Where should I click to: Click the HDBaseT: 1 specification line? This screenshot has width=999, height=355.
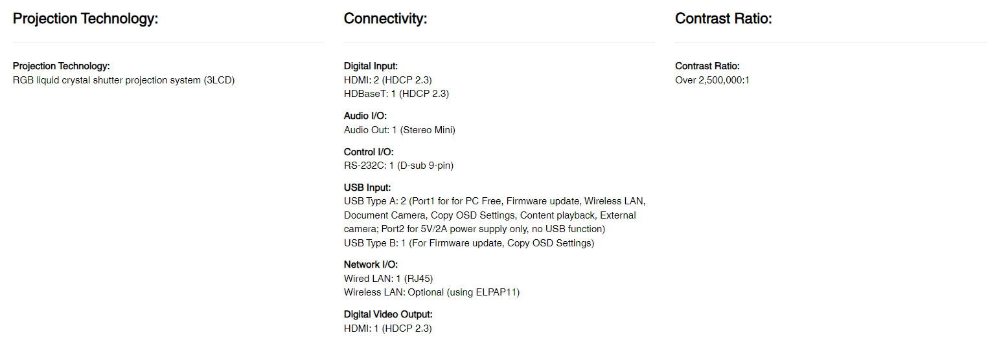click(x=396, y=94)
